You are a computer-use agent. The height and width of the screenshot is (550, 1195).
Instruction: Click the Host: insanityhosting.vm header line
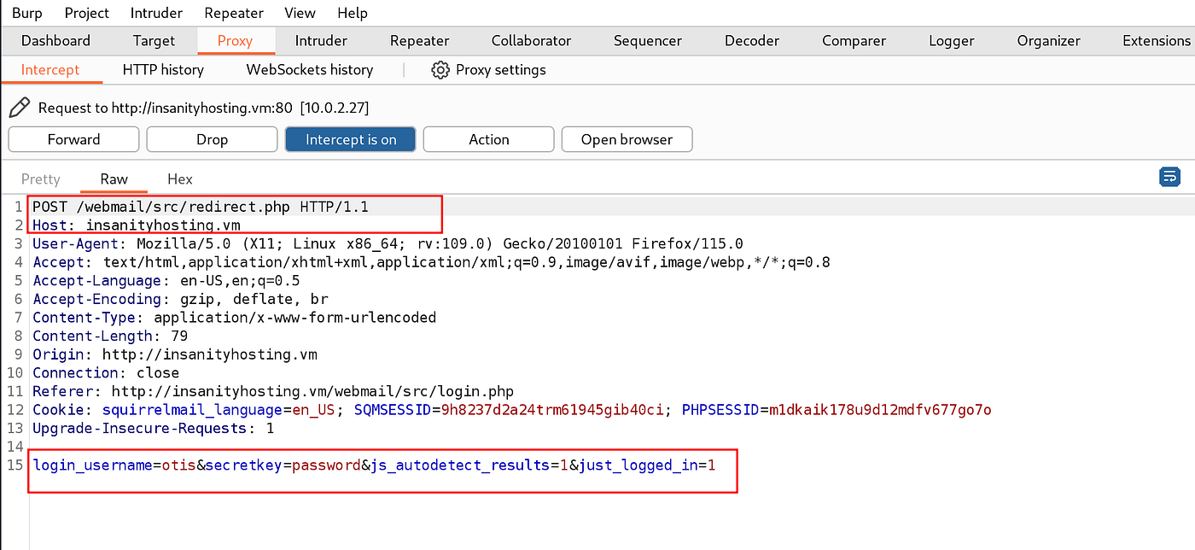pyautogui.click(x=137, y=225)
